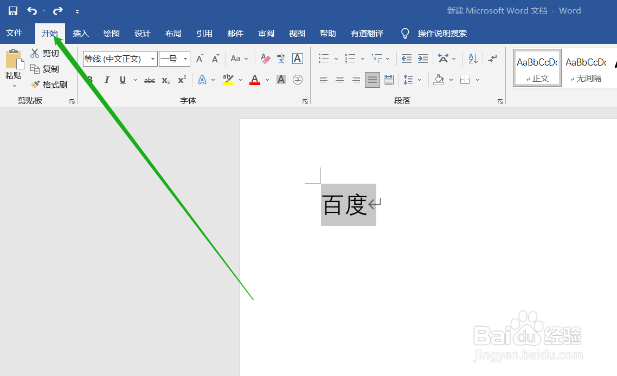Customize the Quick Access Toolbar dropdown
The height and width of the screenshot is (376, 617).
[77, 12]
